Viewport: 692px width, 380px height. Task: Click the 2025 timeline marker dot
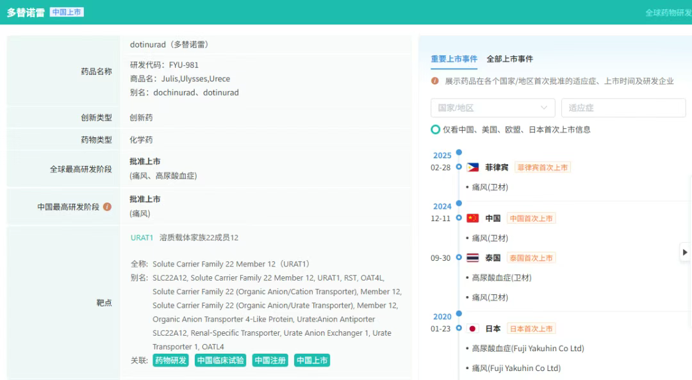459,153
